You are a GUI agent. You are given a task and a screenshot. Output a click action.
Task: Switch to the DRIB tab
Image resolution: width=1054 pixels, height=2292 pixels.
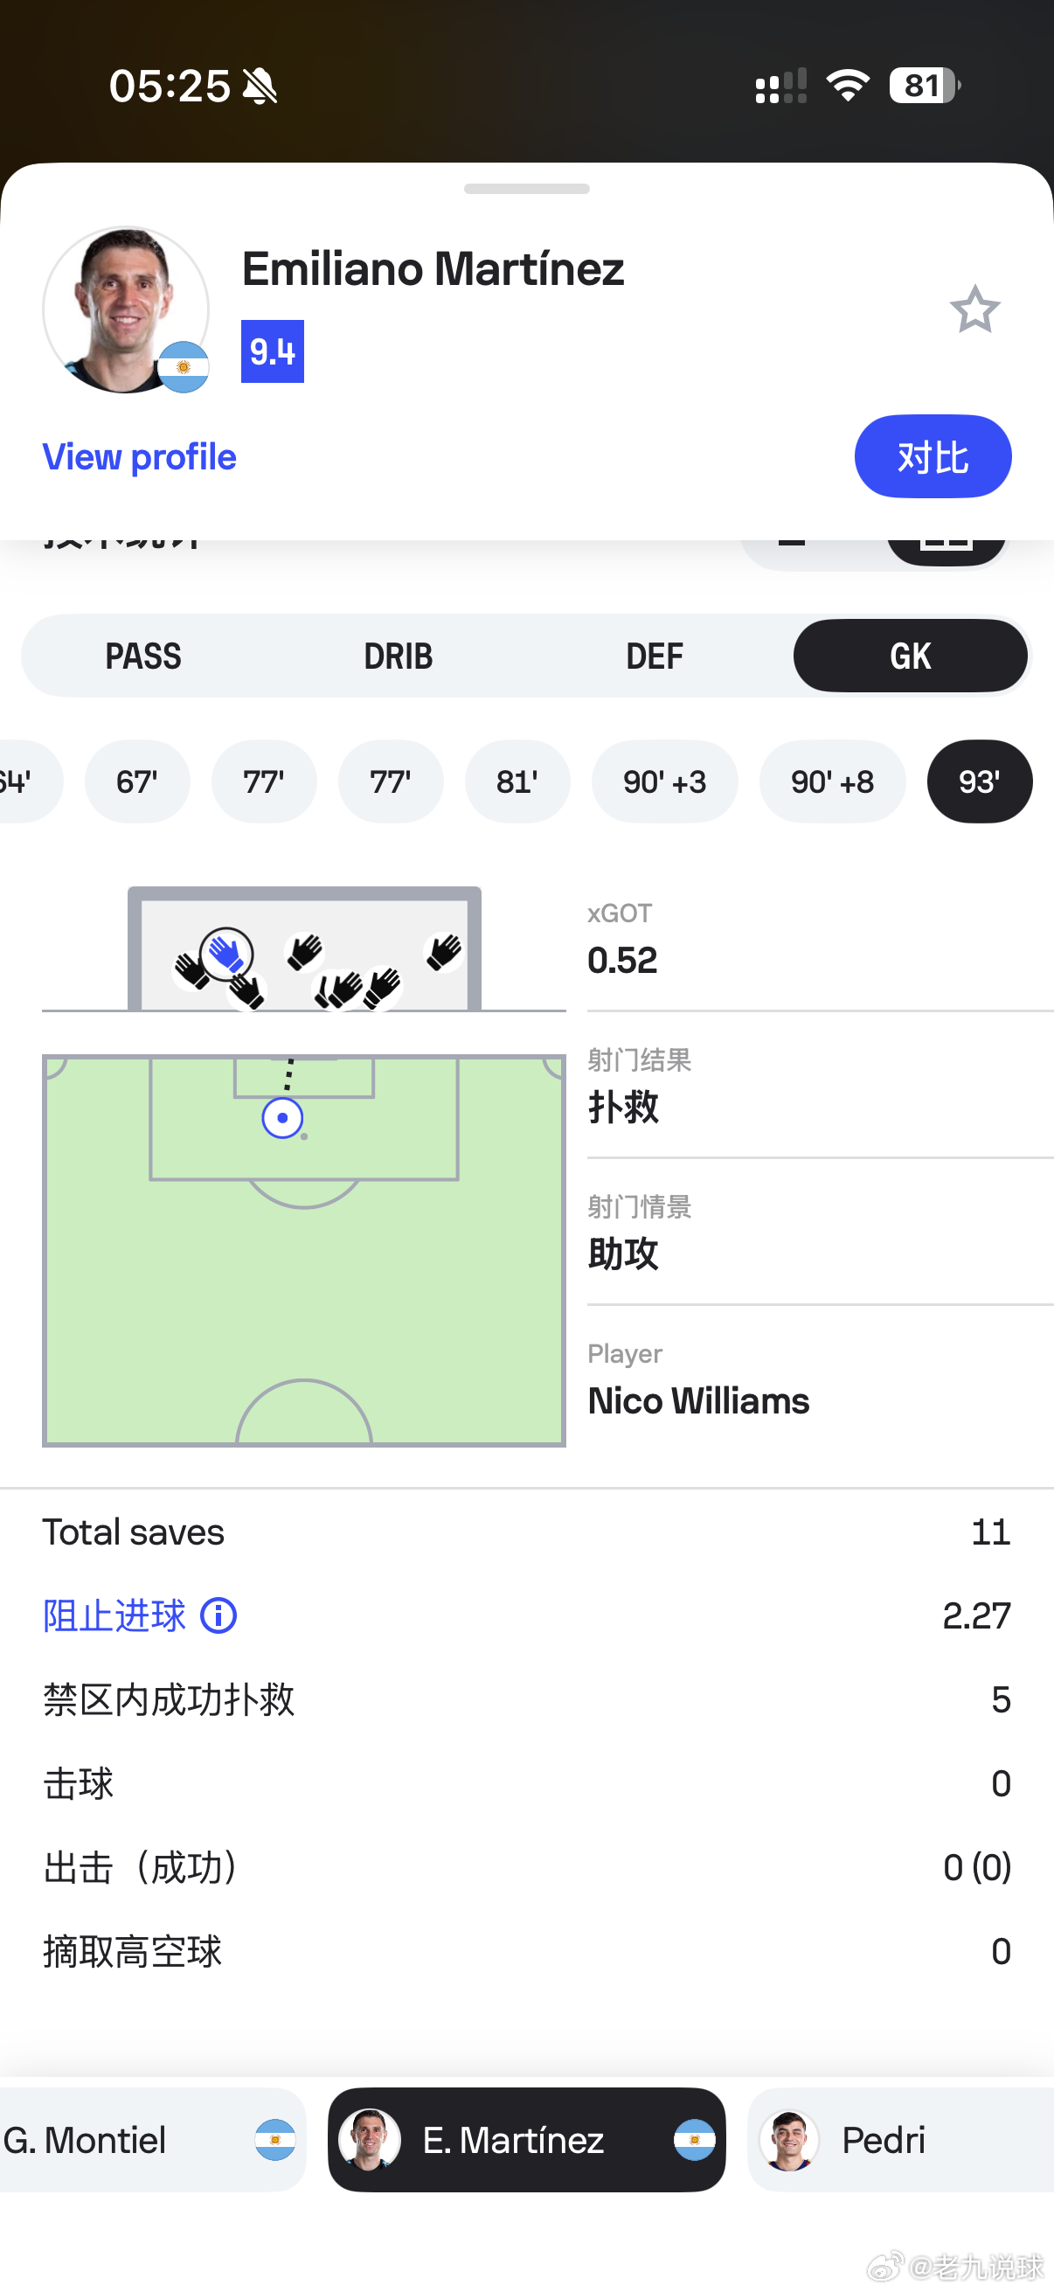coord(399,656)
